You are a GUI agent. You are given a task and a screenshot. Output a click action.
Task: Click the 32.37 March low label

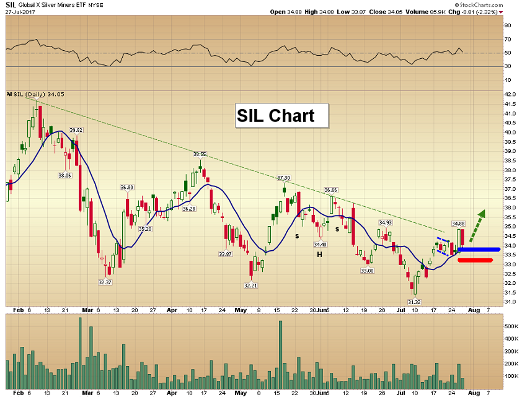(105, 282)
